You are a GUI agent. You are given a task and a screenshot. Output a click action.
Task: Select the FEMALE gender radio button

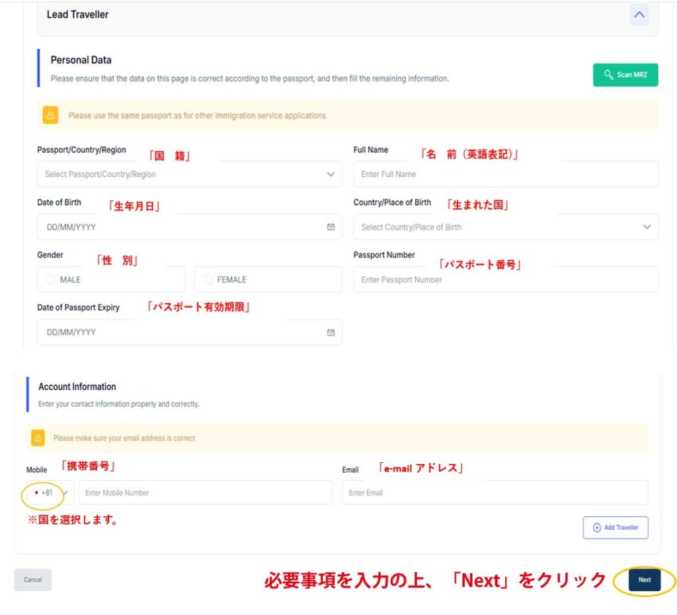209,280
